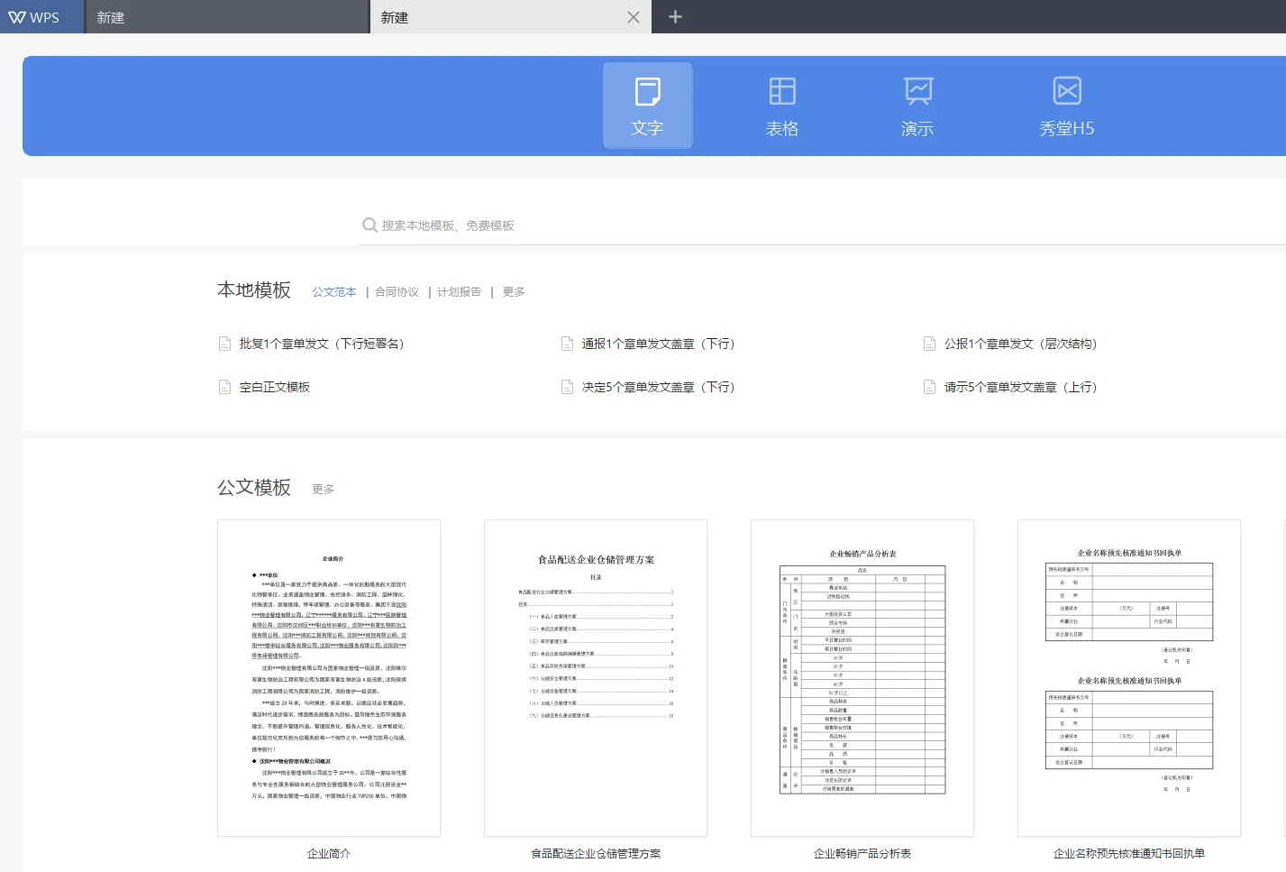
Task: Open 秀堂H5 creation tool
Action: click(x=1066, y=105)
